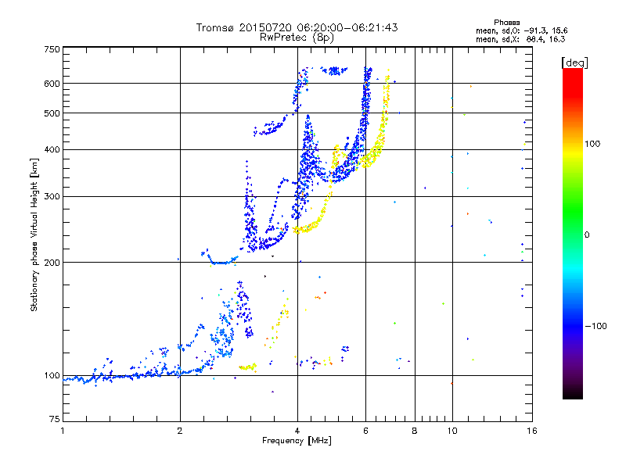Viewport: 626px width, 469px height.
Task: Click the plot title 'Tromsø 20150720 06:20:00-06:21:43'
Action: click(x=297, y=27)
